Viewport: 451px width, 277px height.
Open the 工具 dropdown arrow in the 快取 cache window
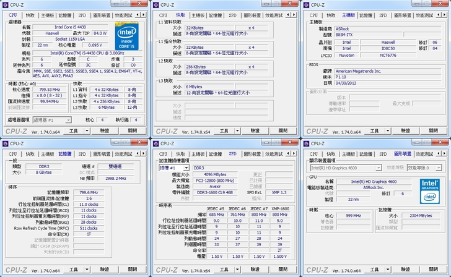[x=237, y=131]
